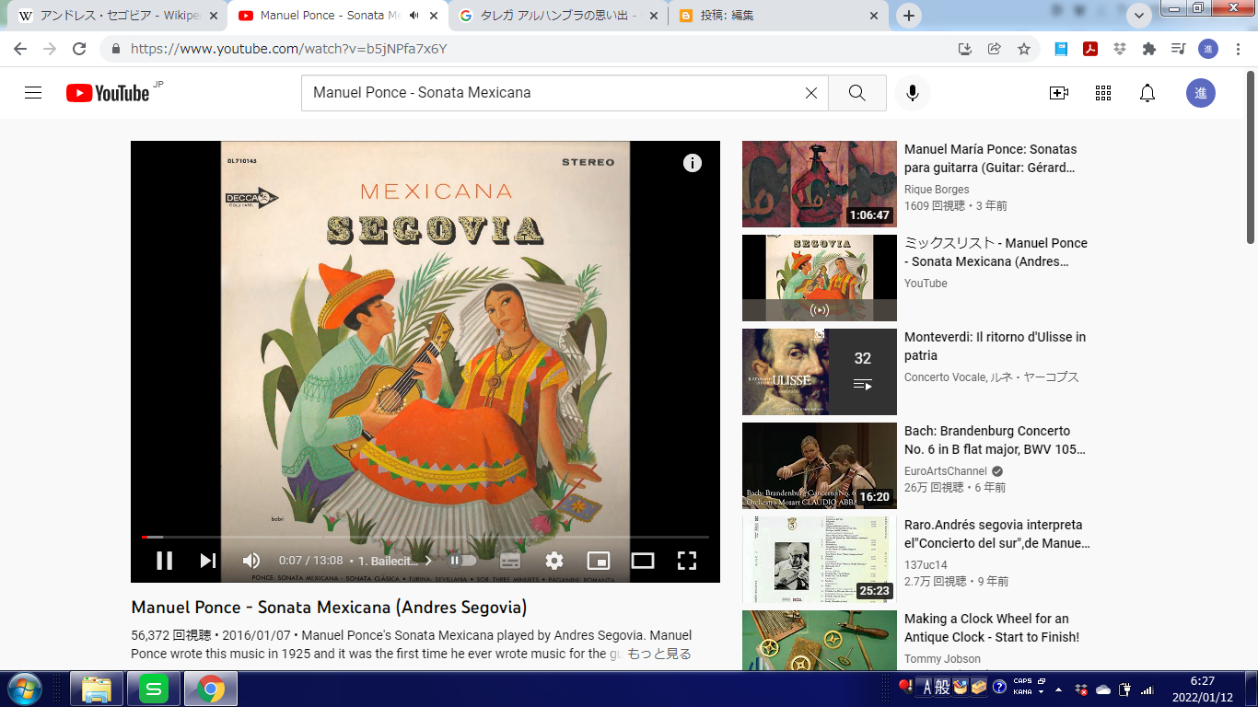Open the Chrome three-dot menu
This screenshot has width=1258, height=707.
[1238, 49]
